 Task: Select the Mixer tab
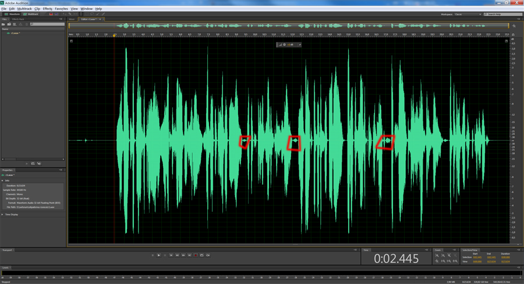72,19
